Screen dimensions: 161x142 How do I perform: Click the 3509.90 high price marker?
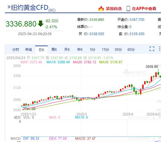click(152, 67)
